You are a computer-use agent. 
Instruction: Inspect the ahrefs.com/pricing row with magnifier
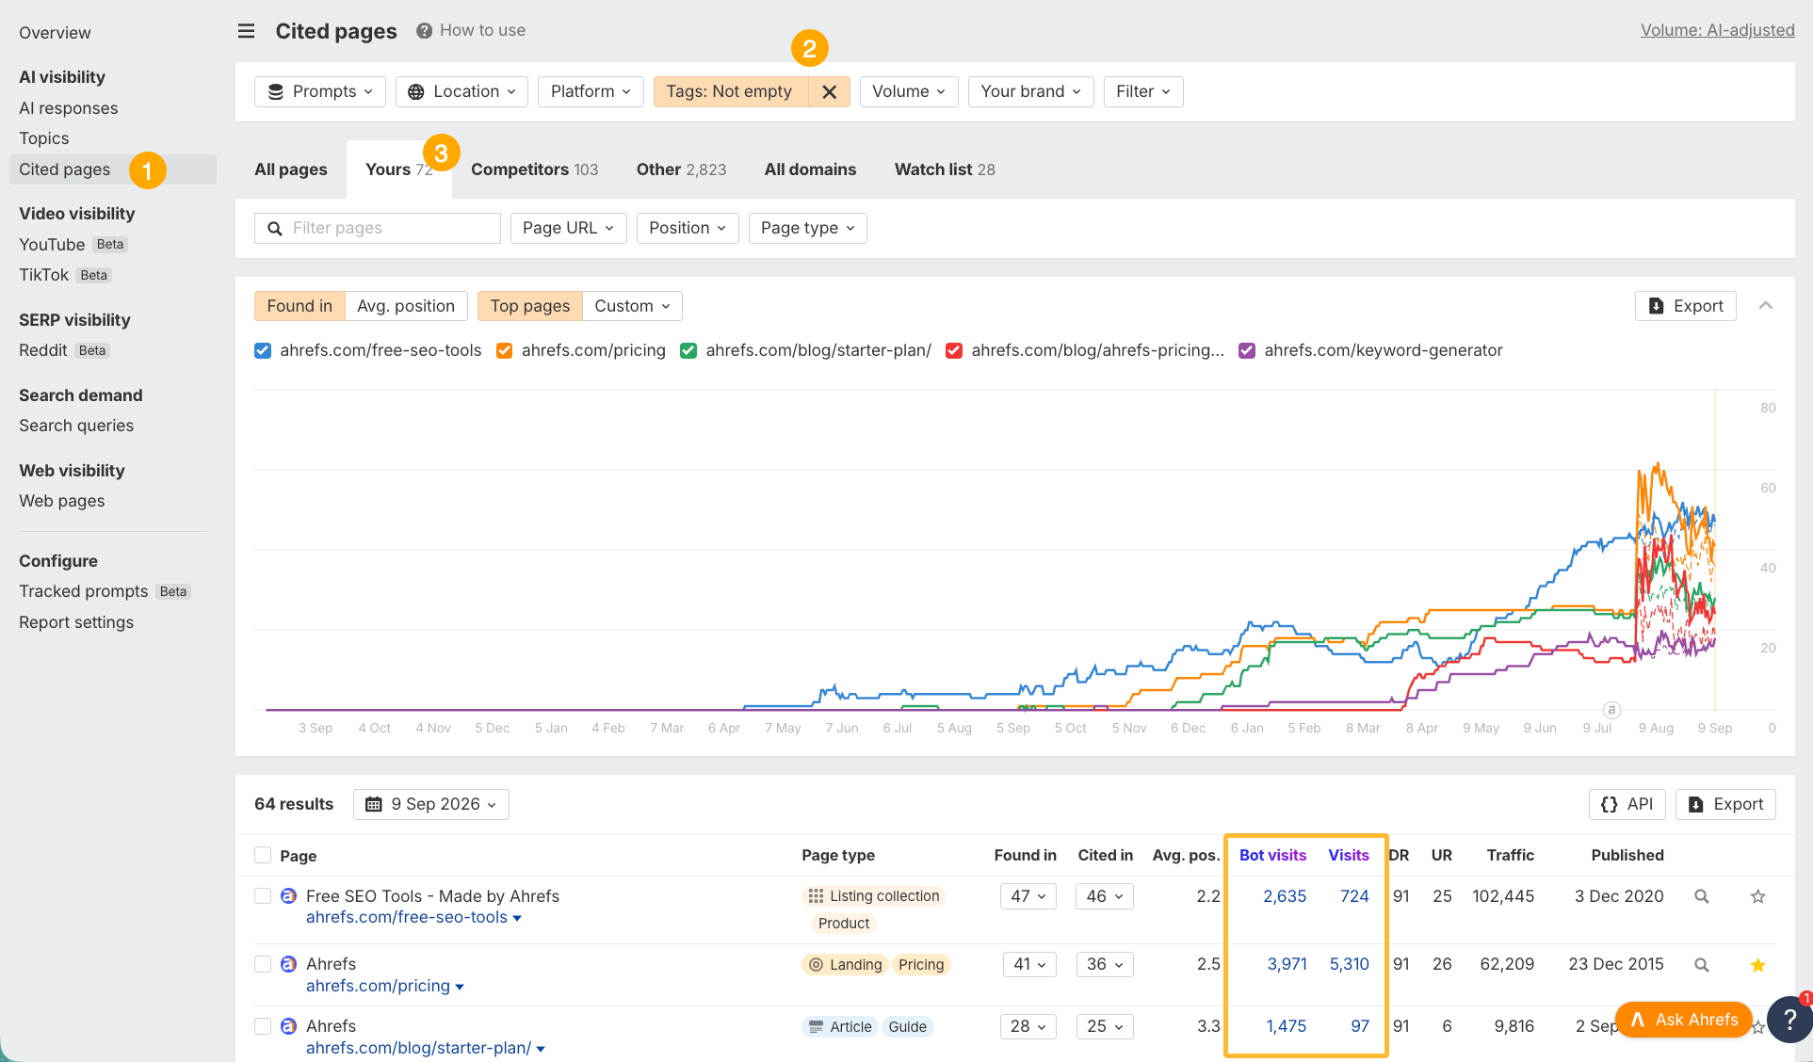click(x=1702, y=964)
